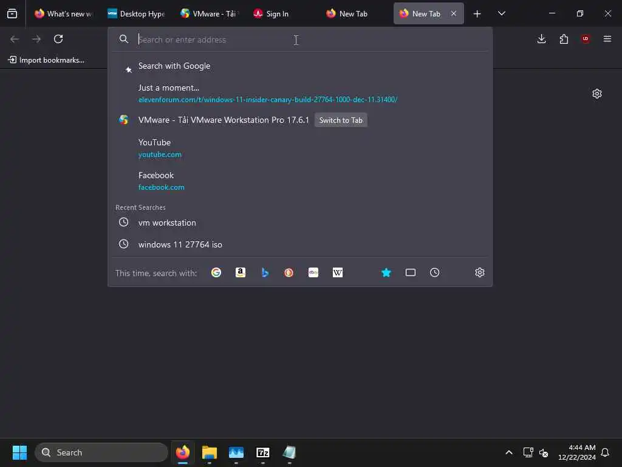Close the active New Tab
Viewport: 622px width, 467px height.
(x=454, y=13)
